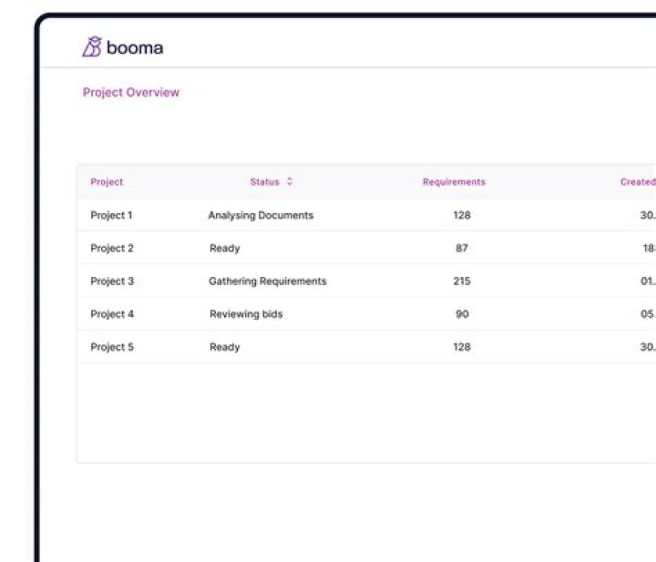The height and width of the screenshot is (562, 656).
Task: Click the Requirements column header
Action: (454, 182)
